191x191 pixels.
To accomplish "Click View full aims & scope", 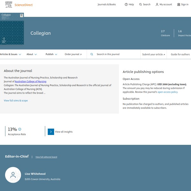I will pos(16,101).
